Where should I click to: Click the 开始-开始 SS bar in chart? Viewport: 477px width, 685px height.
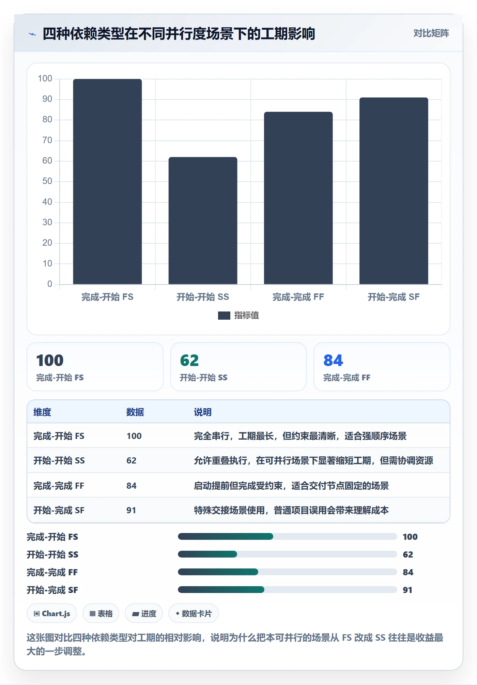pos(203,220)
